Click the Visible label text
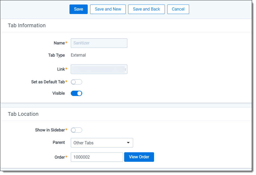This screenshot has height=175, width=256. (x=58, y=93)
